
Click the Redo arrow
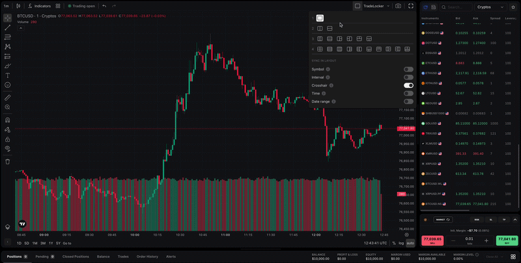pyautogui.click(x=113, y=6)
